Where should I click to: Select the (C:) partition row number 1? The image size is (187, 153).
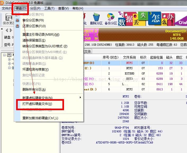135,68
